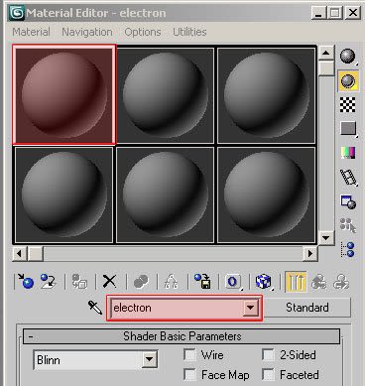Viewport: 365px width, 386px height.
Task: Open the electron material name dropdown arrow
Action: [x=250, y=308]
